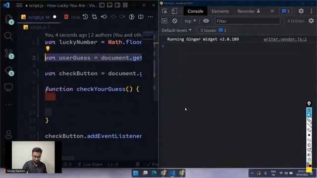Switch to the Console tab
The image size is (317, 178).
(x=195, y=11)
